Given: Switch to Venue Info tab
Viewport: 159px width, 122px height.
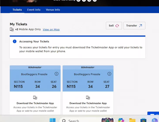Looking at the screenshot, I should pyautogui.click(x=53, y=10).
